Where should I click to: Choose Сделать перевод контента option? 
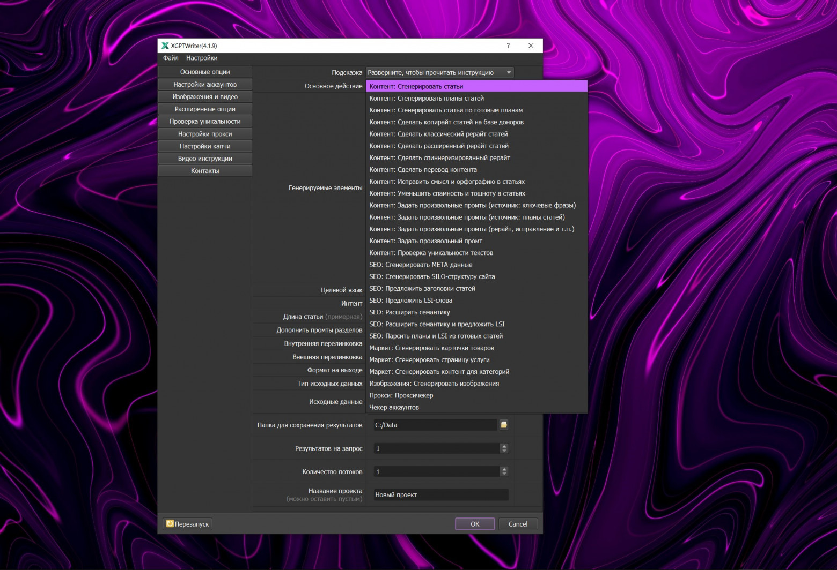476,169
